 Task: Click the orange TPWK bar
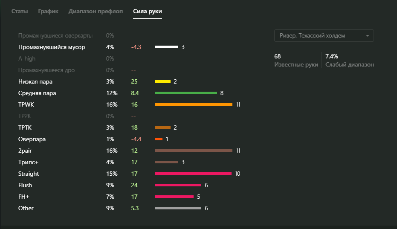[x=194, y=104]
